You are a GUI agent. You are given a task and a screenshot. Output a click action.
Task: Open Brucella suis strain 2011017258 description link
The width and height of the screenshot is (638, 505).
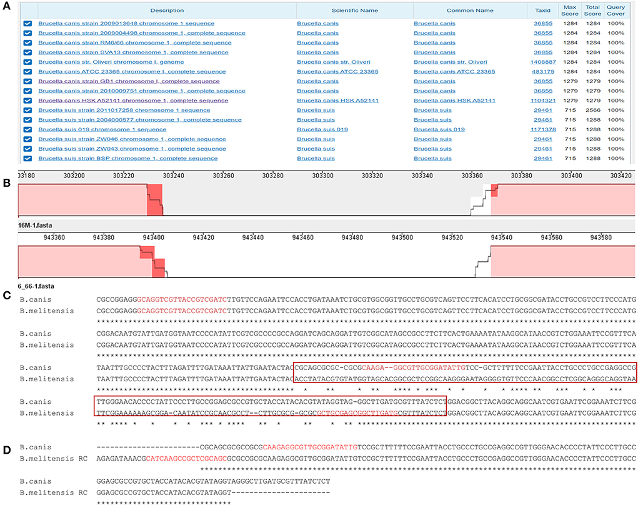pos(124,110)
